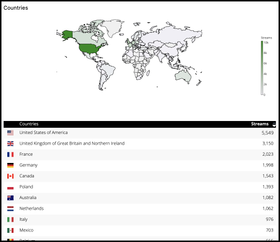Select the Germany table row

click(140, 165)
